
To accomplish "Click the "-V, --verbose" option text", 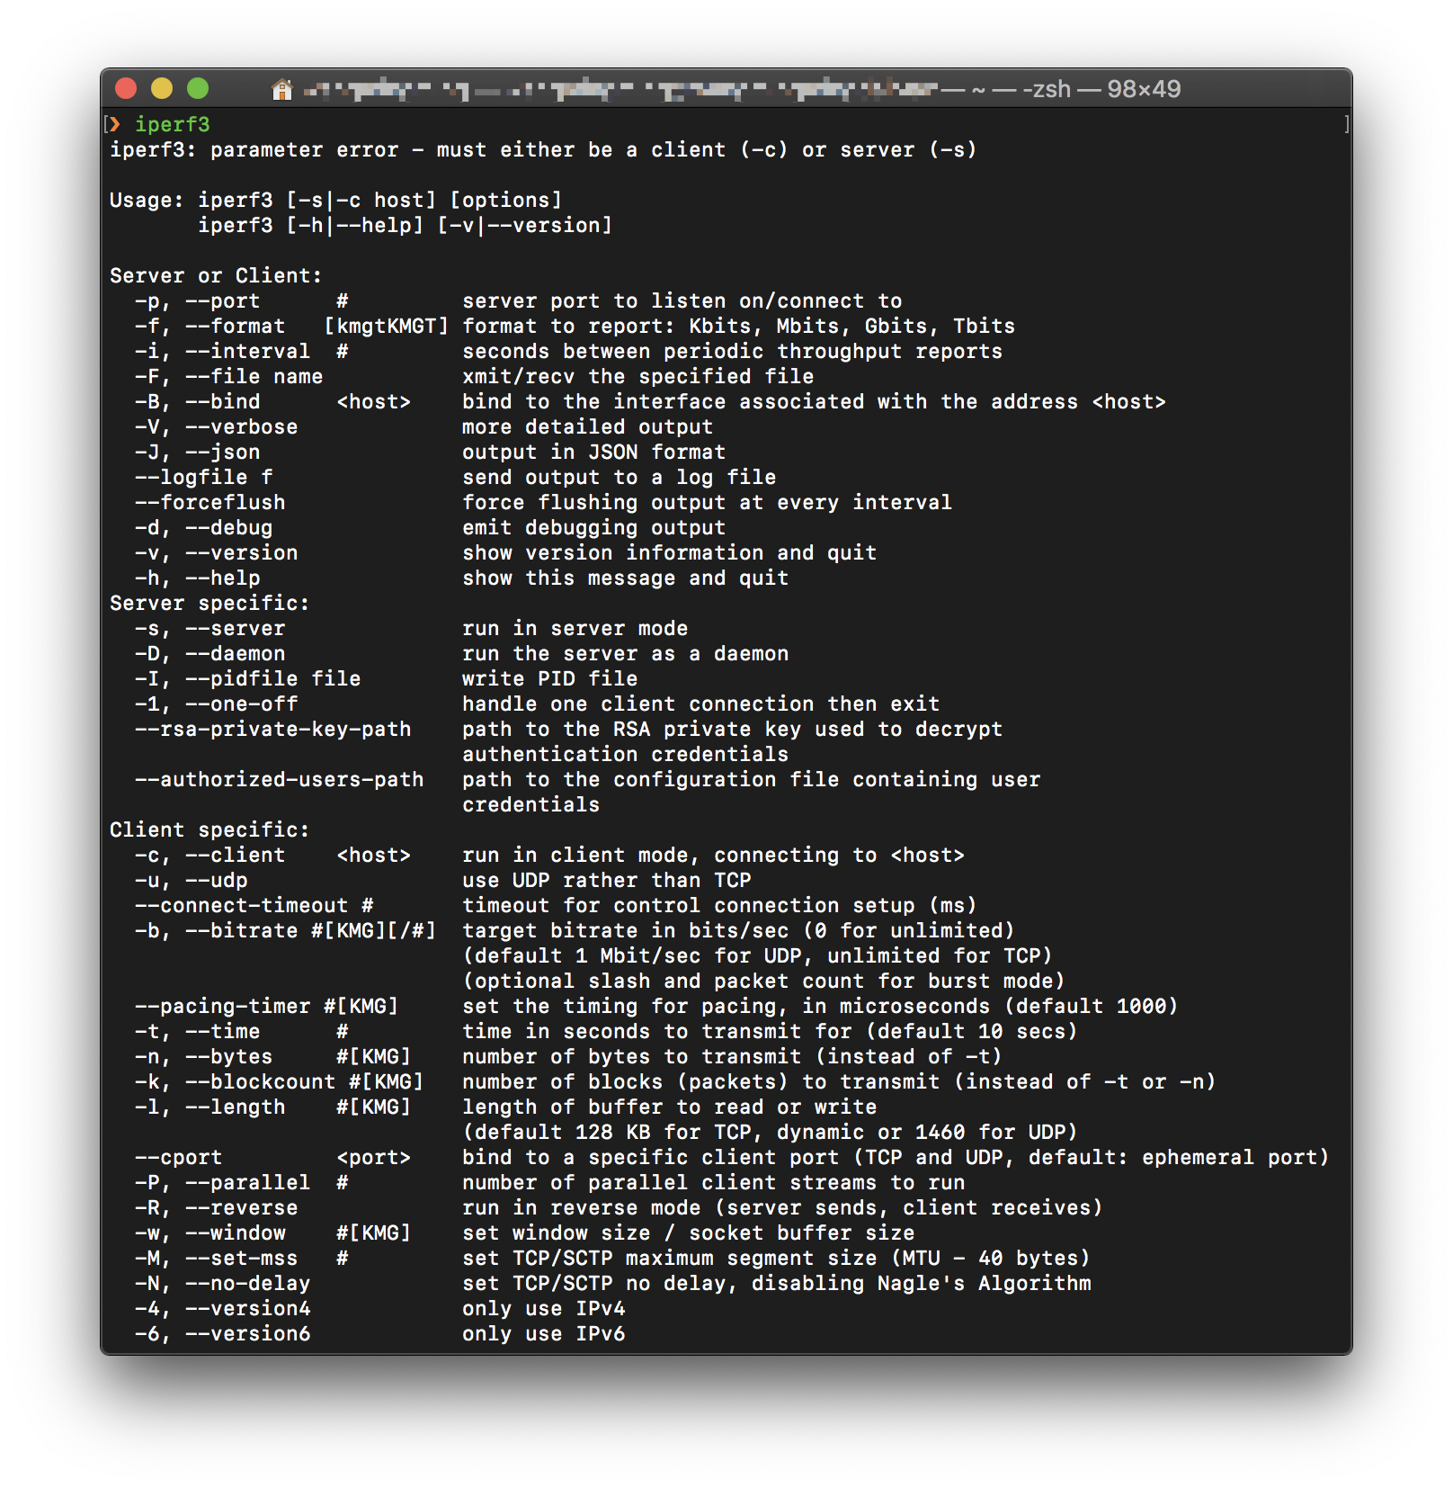I will [x=217, y=426].
